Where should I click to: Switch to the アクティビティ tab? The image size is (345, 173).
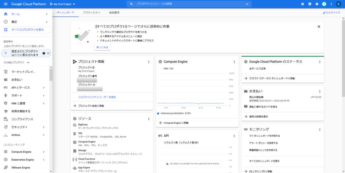click(x=92, y=12)
